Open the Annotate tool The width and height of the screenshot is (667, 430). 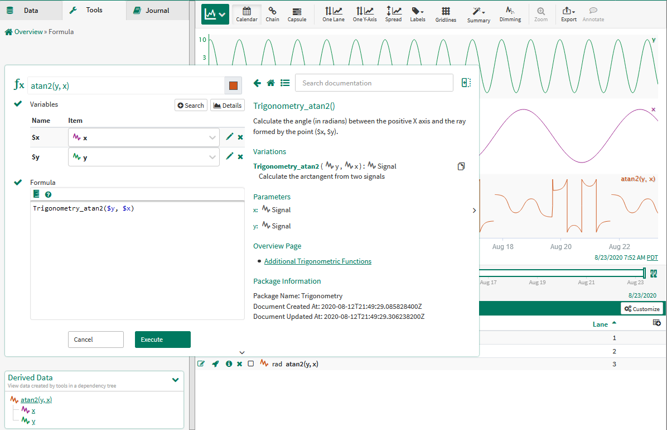tap(593, 13)
